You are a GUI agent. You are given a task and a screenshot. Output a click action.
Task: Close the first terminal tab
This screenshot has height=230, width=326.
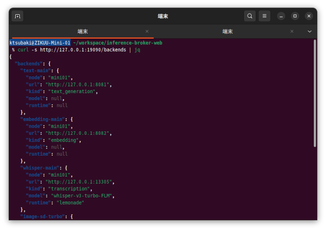click(147, 32)
